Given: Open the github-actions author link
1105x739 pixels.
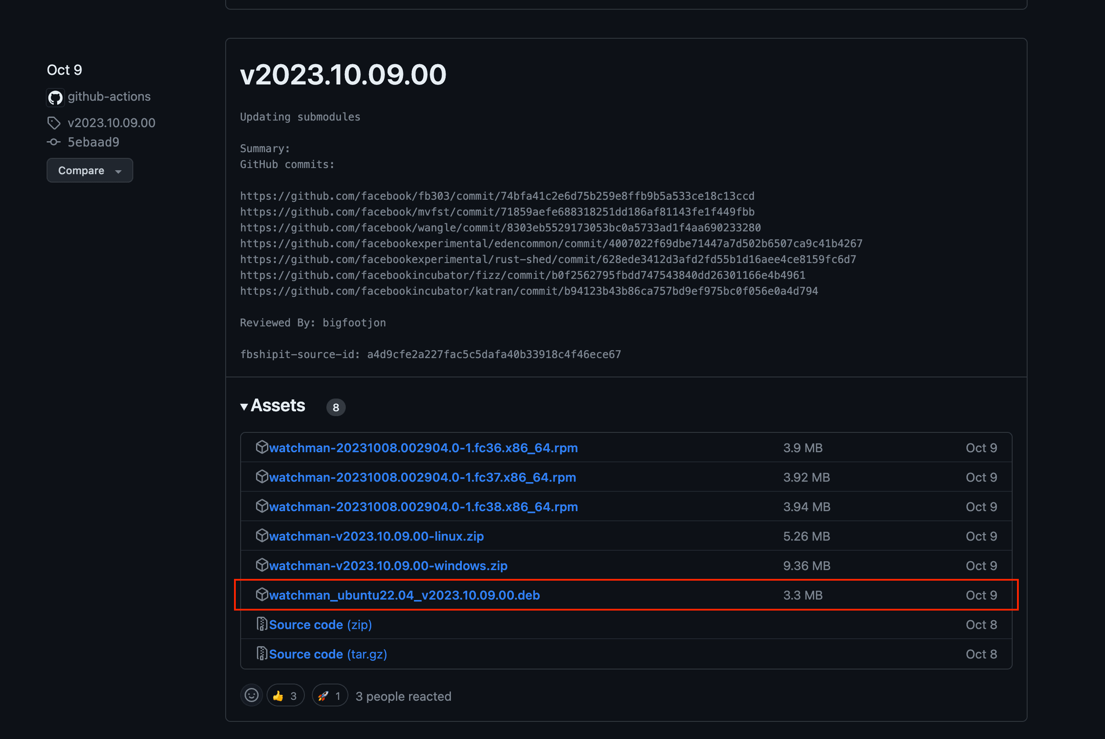Looking at the screenshot, I should click(x=109, y=97).
